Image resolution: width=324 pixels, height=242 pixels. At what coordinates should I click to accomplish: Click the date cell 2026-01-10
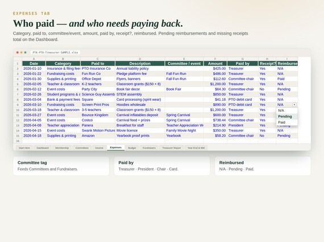coord(34,69)
